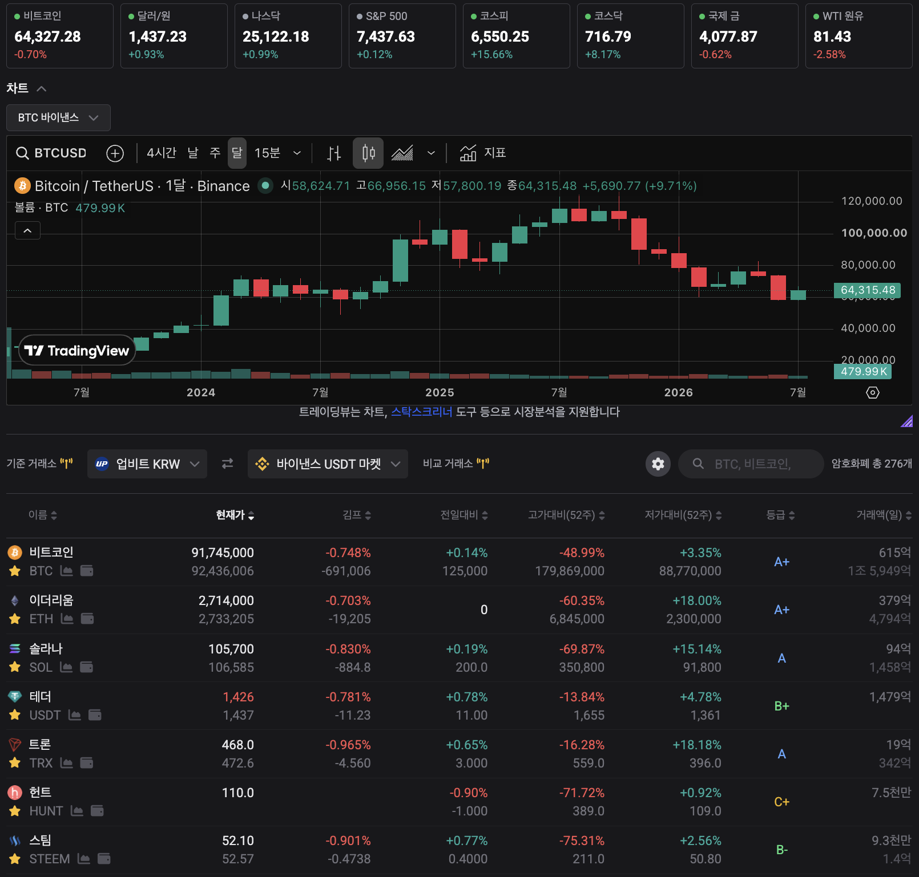
Task: Click the TradingView logo badge
Action: point(77,350)
